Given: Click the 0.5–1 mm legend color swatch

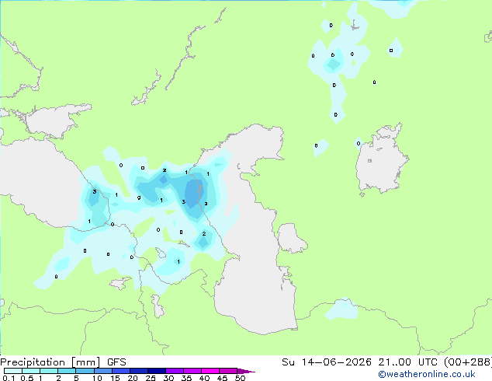Looking at the screenshot, I should 31,371.
